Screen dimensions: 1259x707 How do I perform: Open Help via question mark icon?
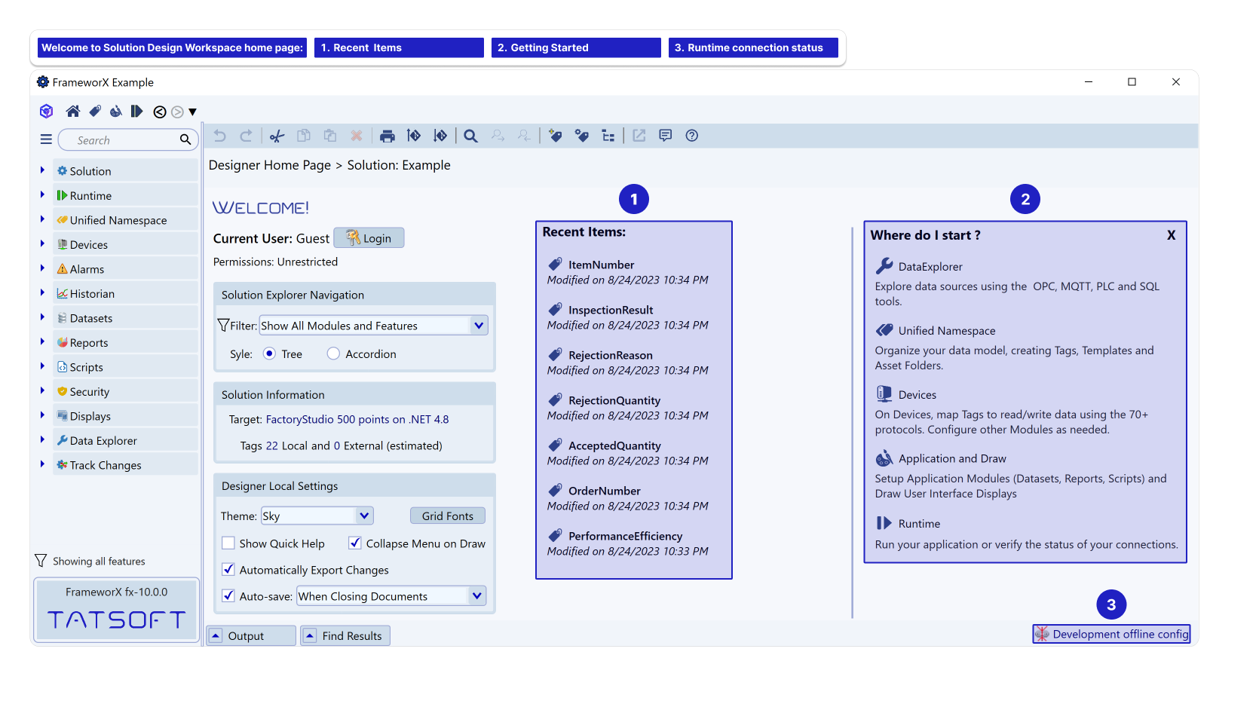691,136
